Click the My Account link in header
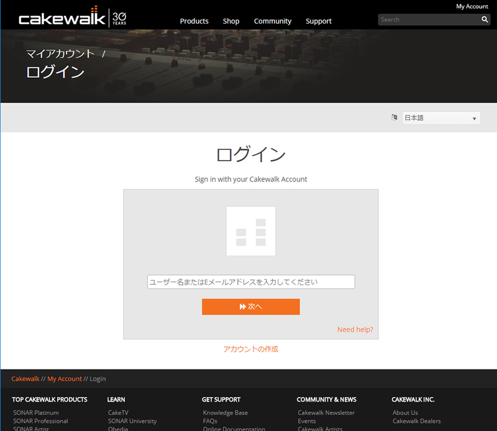This screenshot has width=497, height=431. 472,6
